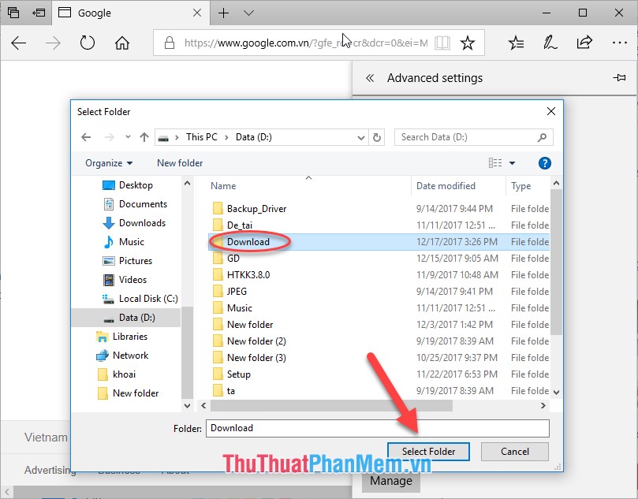Image resolution: width=638 pixels, height=499 pixels.
Task: Add this page to favorites with star icon
Action: click(468, 43)
